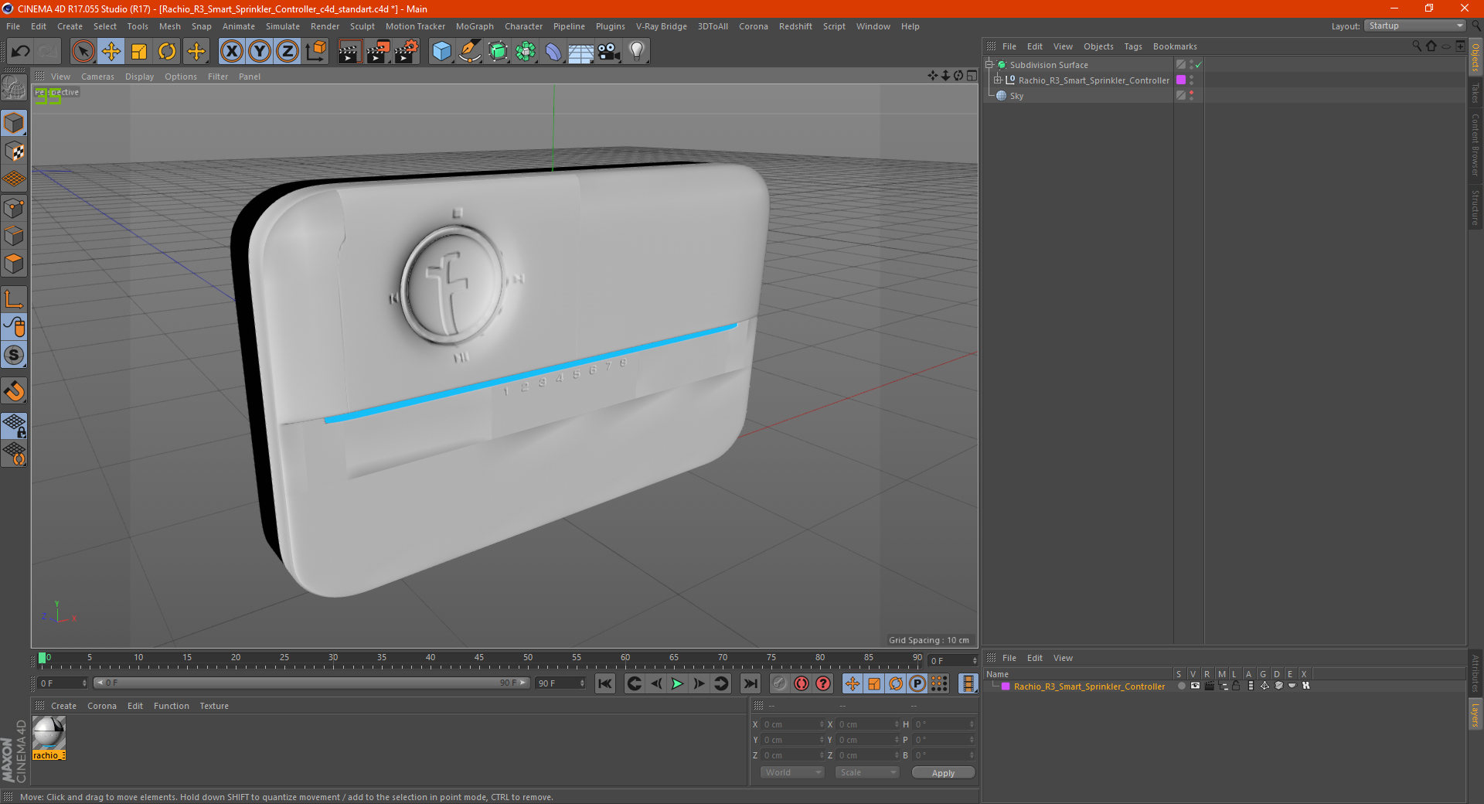Select the Live Selection tool
This screenshot has height=804, width=1484.
[x=83, y=52]
